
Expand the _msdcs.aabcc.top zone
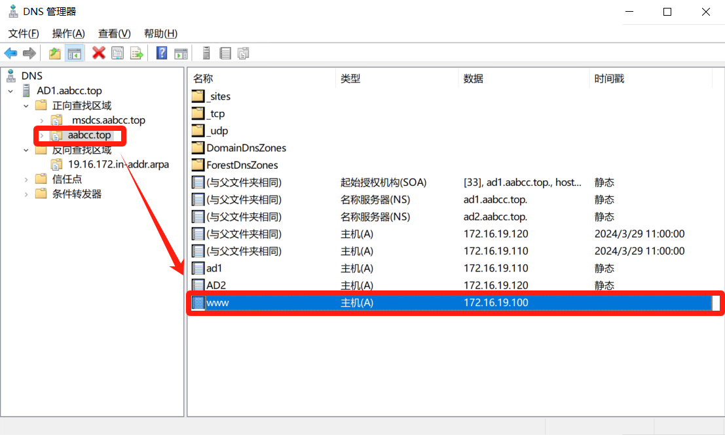click(x=42, y=120)
